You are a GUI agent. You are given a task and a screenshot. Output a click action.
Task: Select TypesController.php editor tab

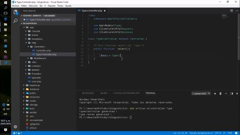point(91,11)
